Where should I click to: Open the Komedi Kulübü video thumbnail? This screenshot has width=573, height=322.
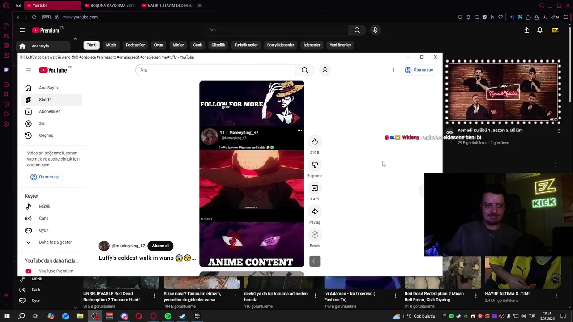coord(503,93)
